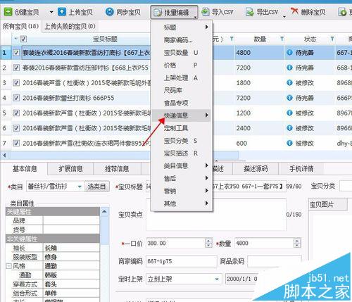The image size is (352, 302).
Task: Toggle the checkbox for row 3
Action: (x=16, y=83)
